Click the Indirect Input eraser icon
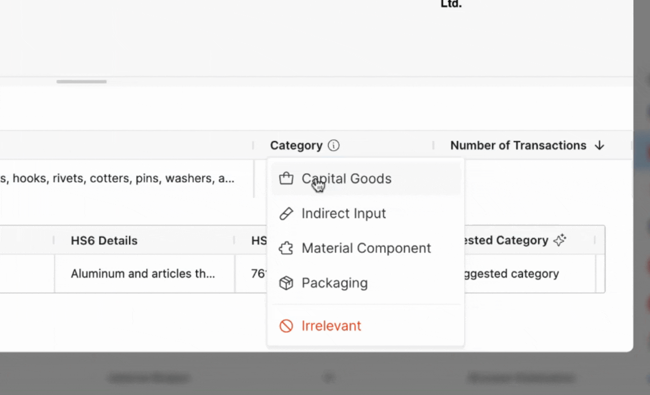The image size is (650, 395). [x=286, y=214]
